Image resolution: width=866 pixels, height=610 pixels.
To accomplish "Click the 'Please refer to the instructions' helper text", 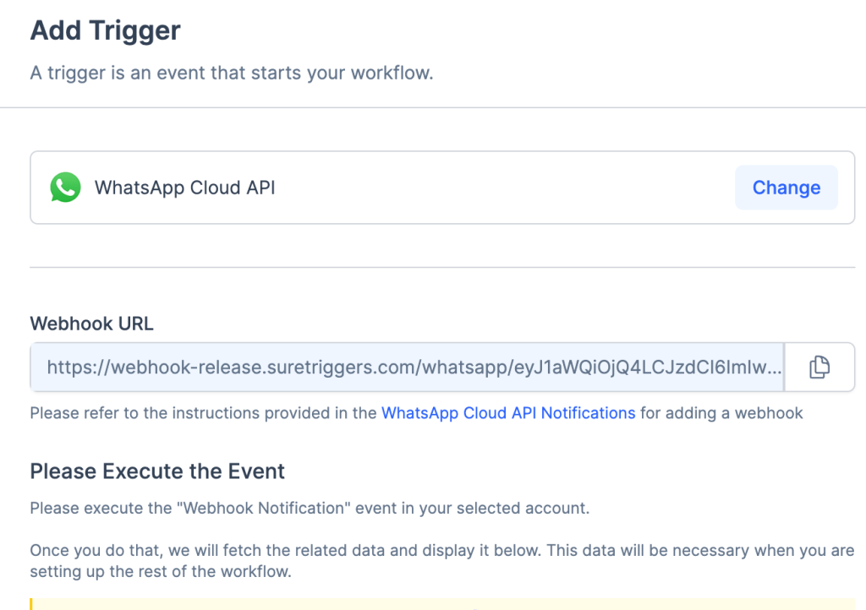I will [205, 413].
